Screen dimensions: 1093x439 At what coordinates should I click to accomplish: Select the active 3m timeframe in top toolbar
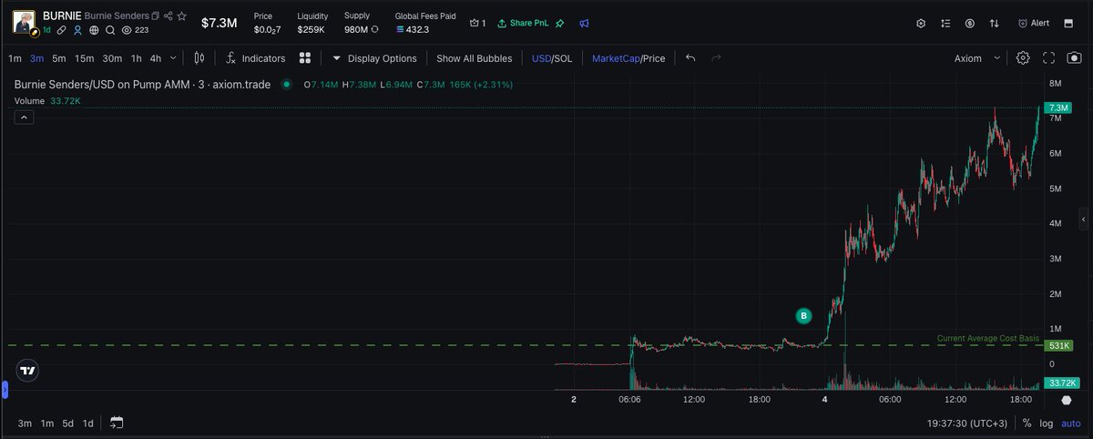[x=37, y=58]
